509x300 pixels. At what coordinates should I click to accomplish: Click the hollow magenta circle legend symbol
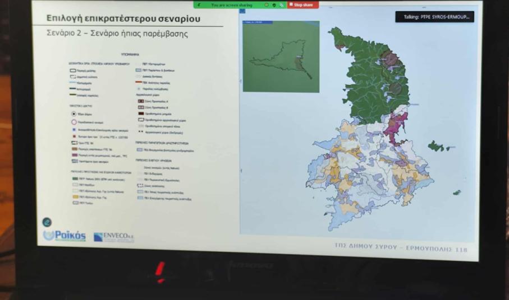tap(74, 122)
